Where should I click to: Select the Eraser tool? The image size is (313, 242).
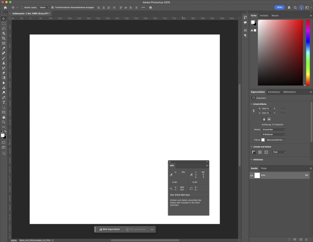click(x=4, y=73)
